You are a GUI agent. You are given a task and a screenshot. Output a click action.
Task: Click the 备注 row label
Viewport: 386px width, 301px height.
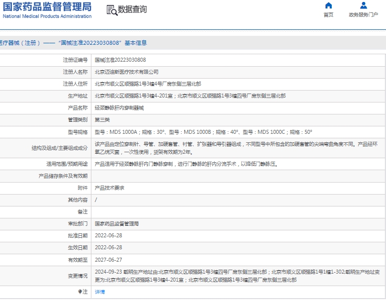(82, 212)
